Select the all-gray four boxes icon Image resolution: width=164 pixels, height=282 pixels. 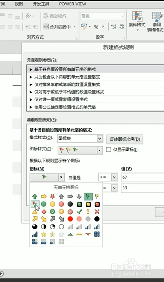(x=62, y=242)
